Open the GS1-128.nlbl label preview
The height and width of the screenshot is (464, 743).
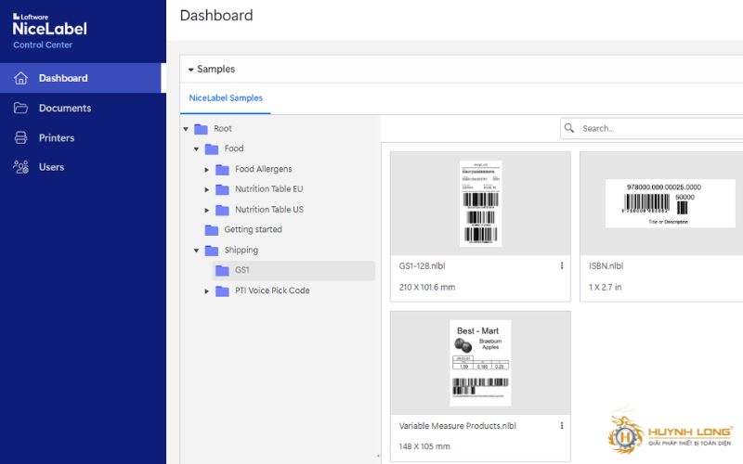pos(480,202)
